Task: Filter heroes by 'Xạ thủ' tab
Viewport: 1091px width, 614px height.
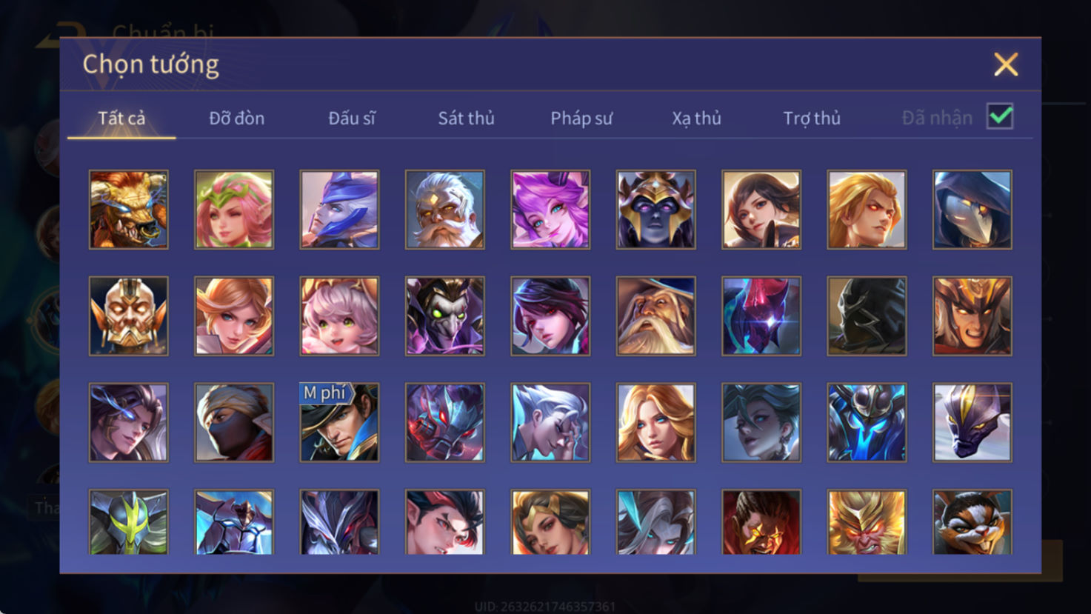Action: (x=696, y=118)
